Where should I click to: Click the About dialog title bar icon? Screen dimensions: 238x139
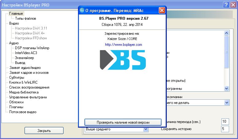[82, 10]
